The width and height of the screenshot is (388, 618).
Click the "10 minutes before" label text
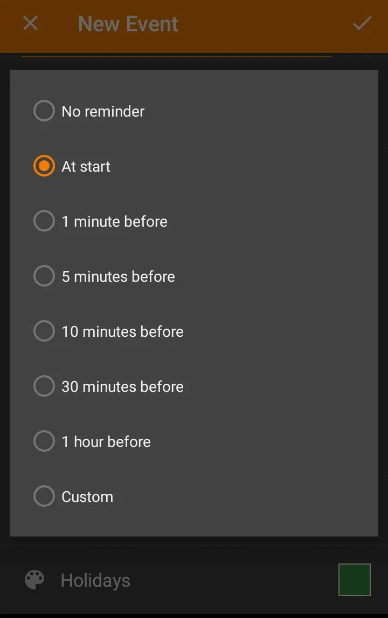122,331
